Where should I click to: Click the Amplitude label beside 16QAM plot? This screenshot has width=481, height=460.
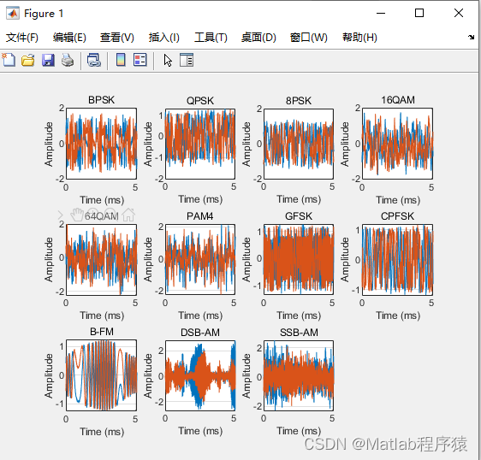(345, 144)
